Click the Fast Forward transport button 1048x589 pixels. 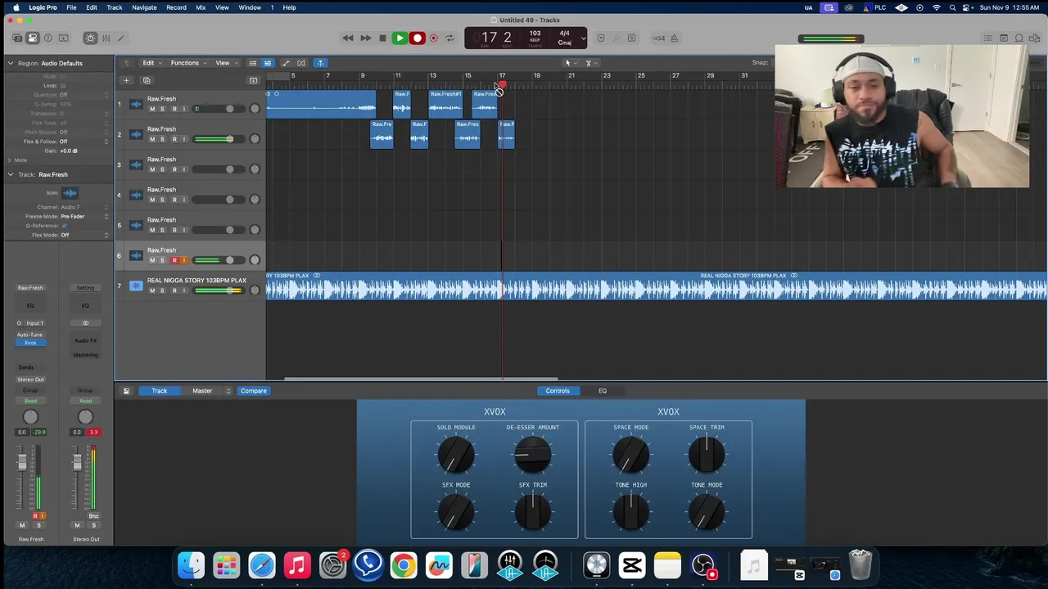coord(365,38)
